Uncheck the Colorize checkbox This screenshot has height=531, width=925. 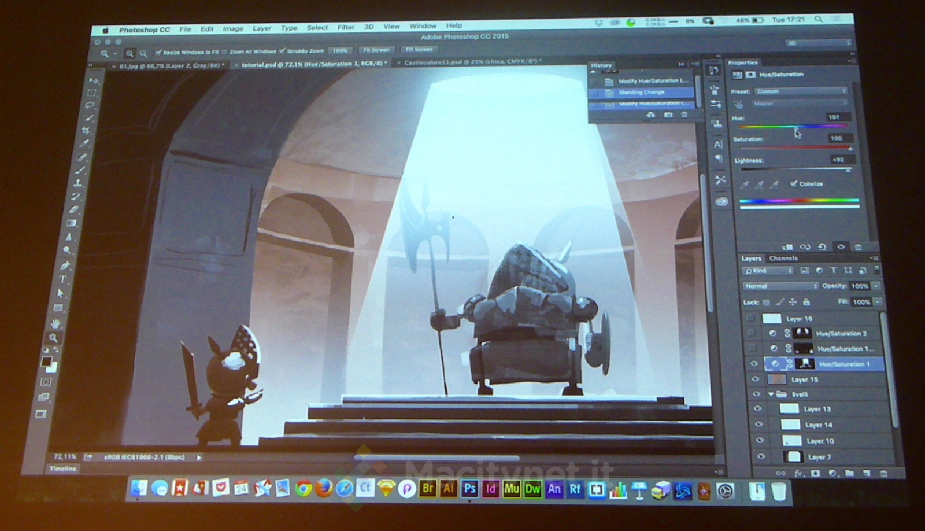point(794,183)
